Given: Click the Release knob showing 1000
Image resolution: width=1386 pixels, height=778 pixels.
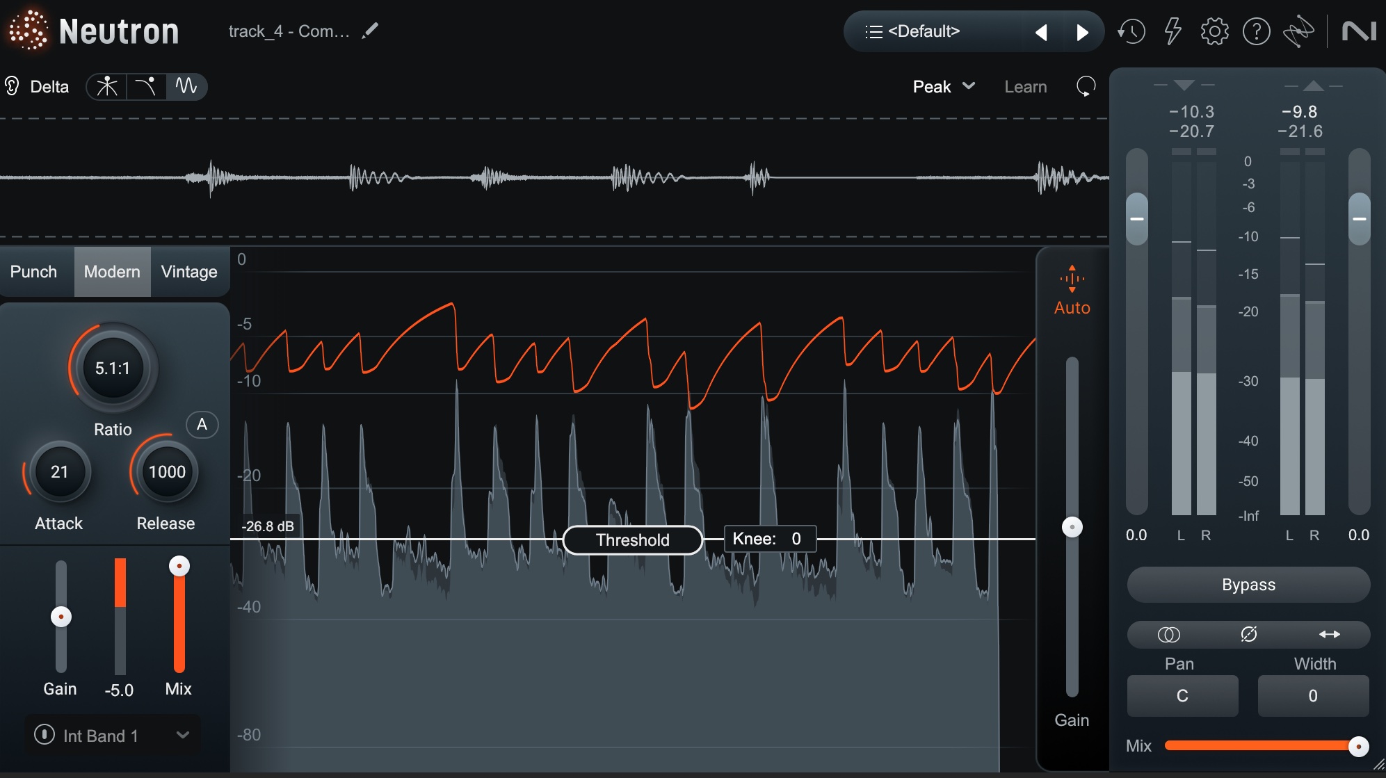Looking at the screenshot, I should point(166,472).
